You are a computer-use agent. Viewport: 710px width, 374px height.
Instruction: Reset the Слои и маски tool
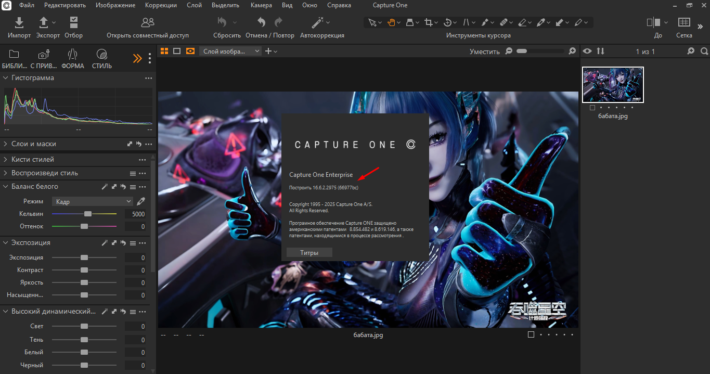tap(139, 144)
